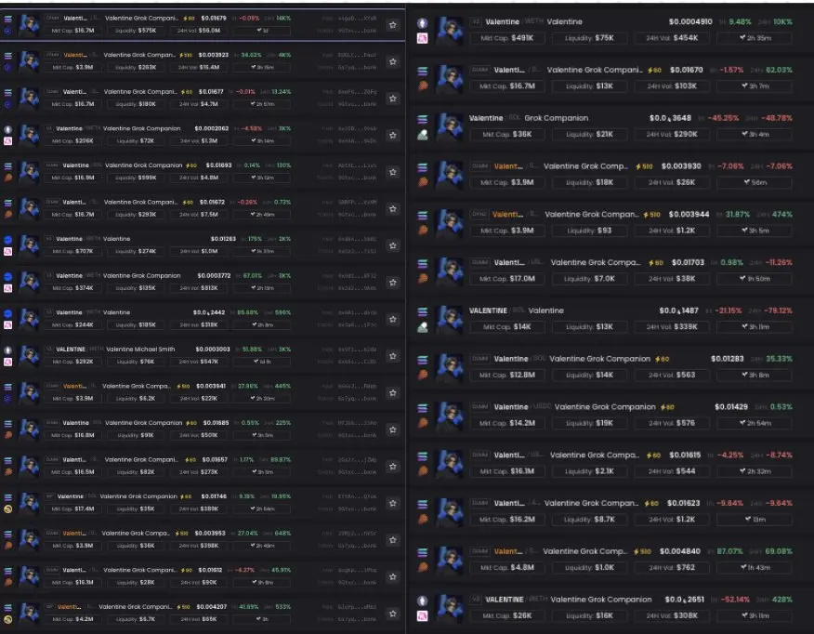Open token avatar on $0.0002062 WETH row
This screenshot has width=814, height=634.
click(x=29, y=135)
